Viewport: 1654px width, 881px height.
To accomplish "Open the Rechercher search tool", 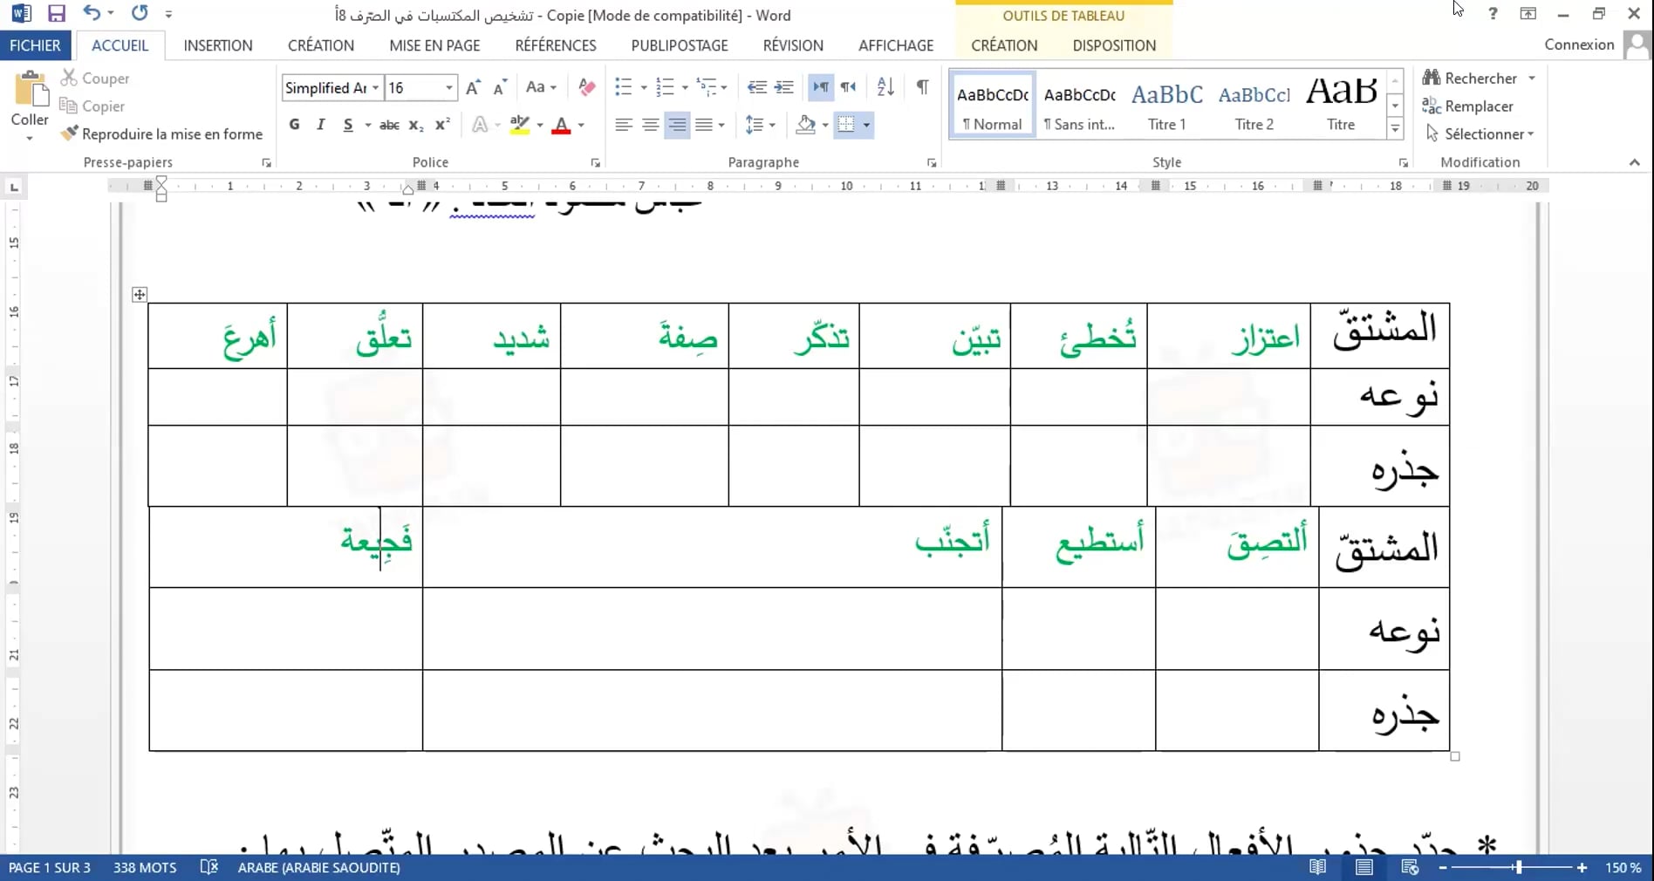I will point(1471,79).
